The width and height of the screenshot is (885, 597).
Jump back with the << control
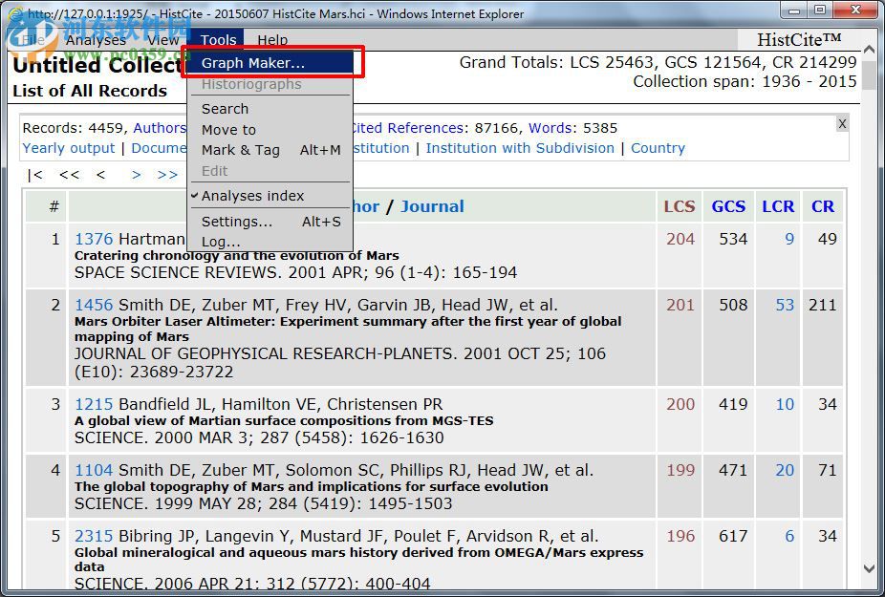pos(69,175)
